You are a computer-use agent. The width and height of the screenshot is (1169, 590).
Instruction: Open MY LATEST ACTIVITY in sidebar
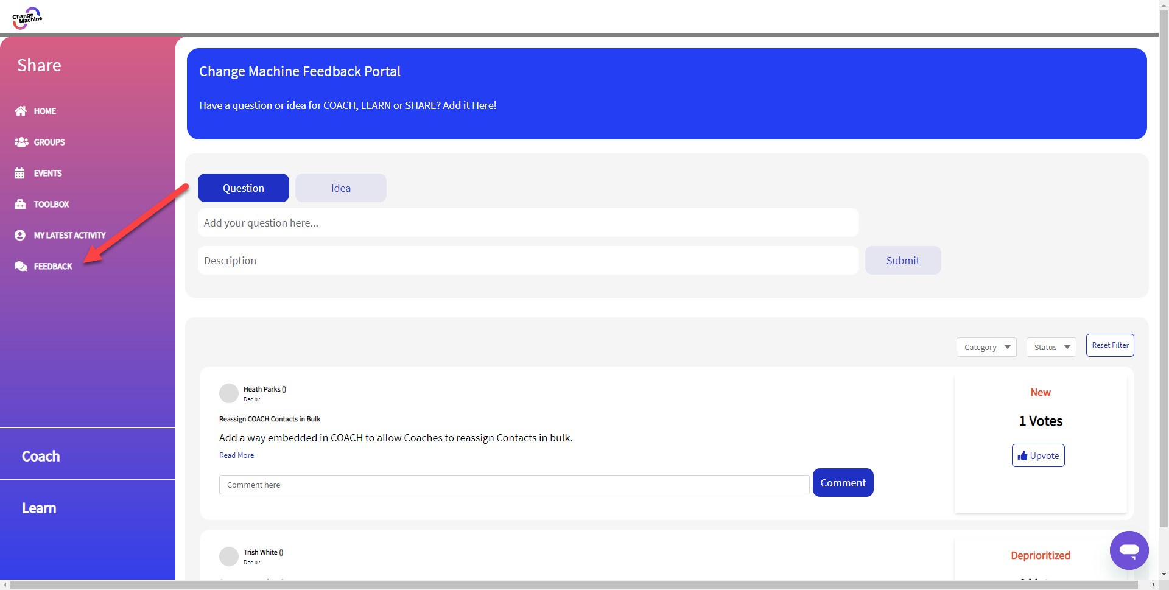coord(69,235)
